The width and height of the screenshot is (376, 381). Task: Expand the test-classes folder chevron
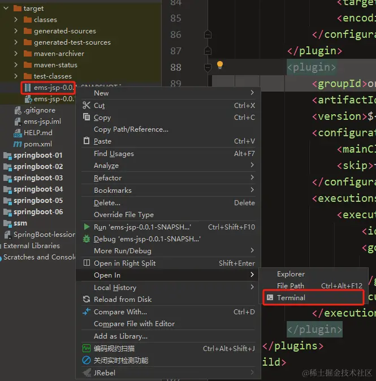tap(16, 76)
